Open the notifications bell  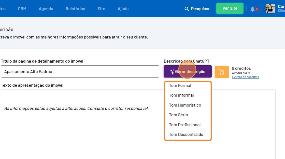[252, 9]
